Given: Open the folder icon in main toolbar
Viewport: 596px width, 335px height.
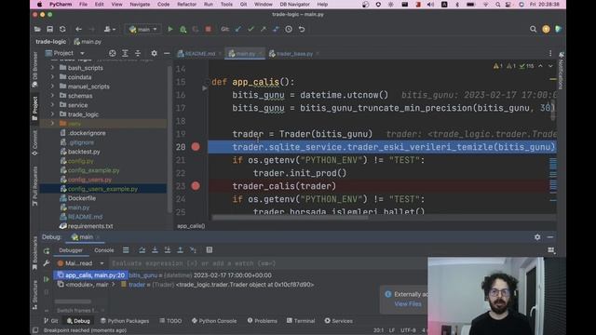Looking at the screenshot, I should click(x=37, y=29).
